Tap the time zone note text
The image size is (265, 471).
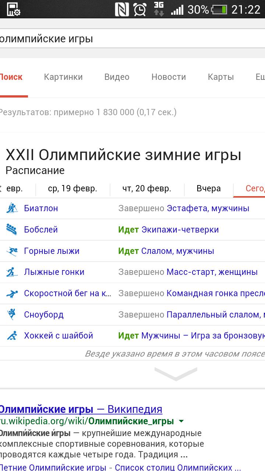pyautogui.click(x=175, y=354)
